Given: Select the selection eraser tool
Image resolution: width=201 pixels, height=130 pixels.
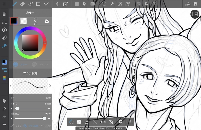Looking at the screenshot, I should (128, 4).
